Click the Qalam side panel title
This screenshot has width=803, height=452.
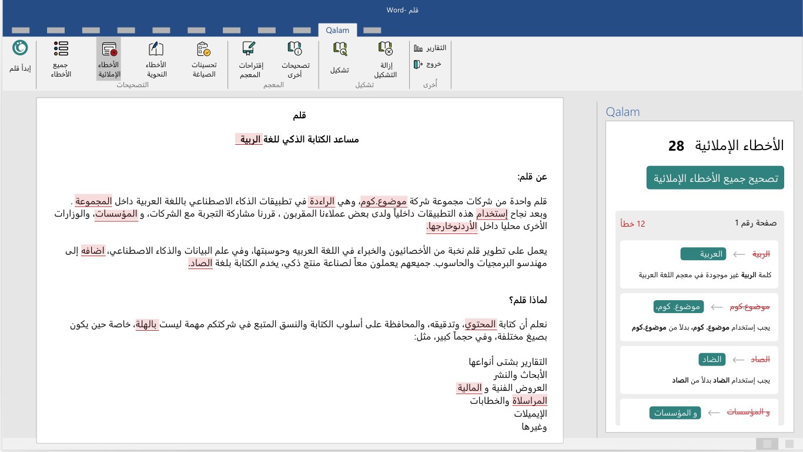coord(623,112)
